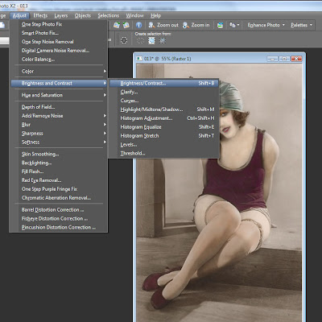Select Curves... in the submenu
The image size is (322, 322).
163,101
